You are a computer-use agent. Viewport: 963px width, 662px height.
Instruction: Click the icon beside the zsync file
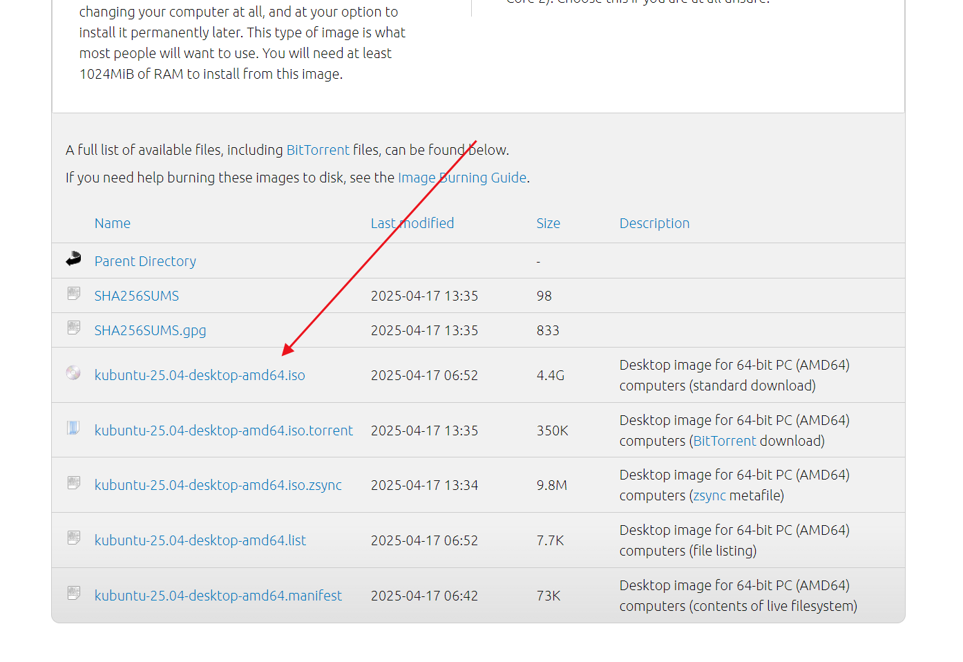click(x=74, y=482)
